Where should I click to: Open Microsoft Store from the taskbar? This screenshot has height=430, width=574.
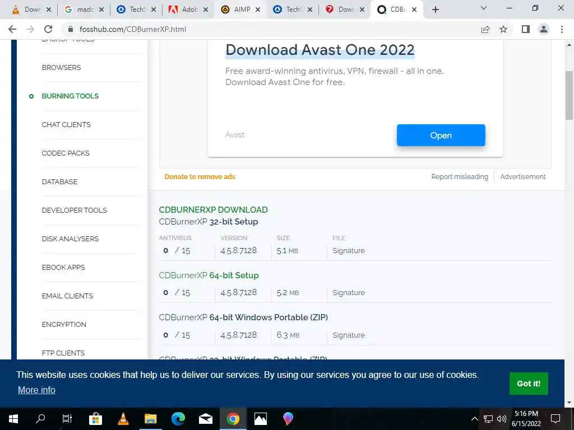[95, 419]
